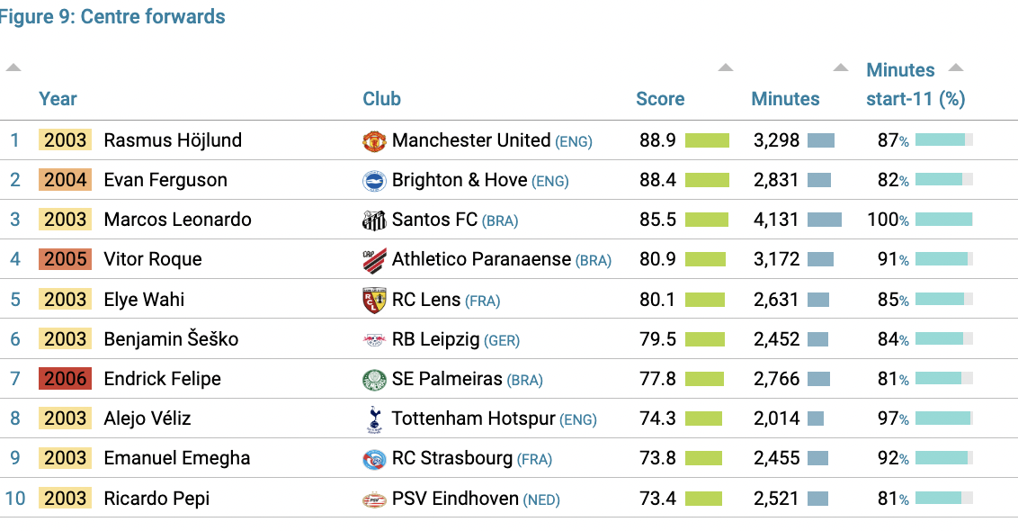Click the Club column header
Screen dimensions: 1018x531
[x=381, y=99]
